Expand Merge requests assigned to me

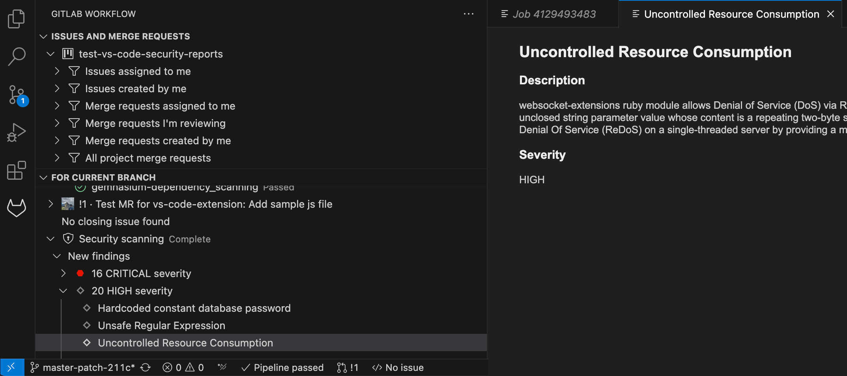point(57,106)
